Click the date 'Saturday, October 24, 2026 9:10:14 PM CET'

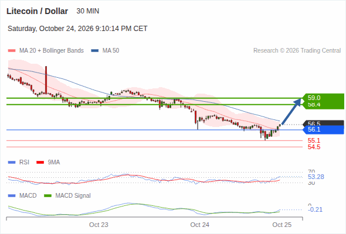(77, 29)
